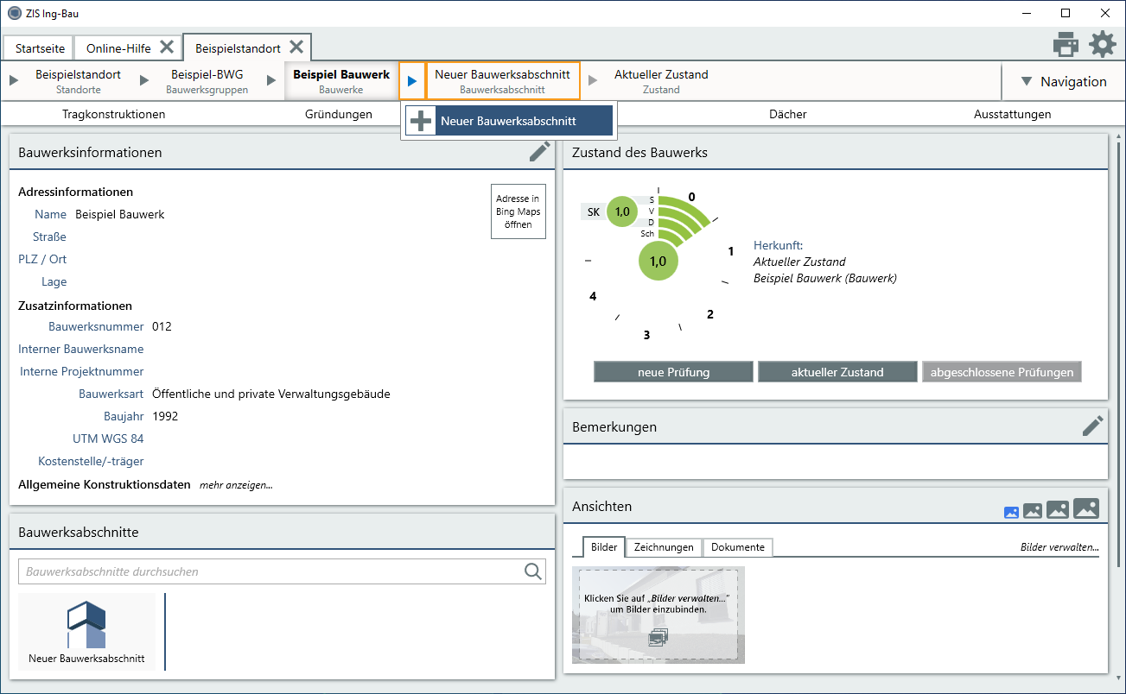Switch to the Dokumente tab
The width and height of the screenshot is (1126, 694).
737,547
